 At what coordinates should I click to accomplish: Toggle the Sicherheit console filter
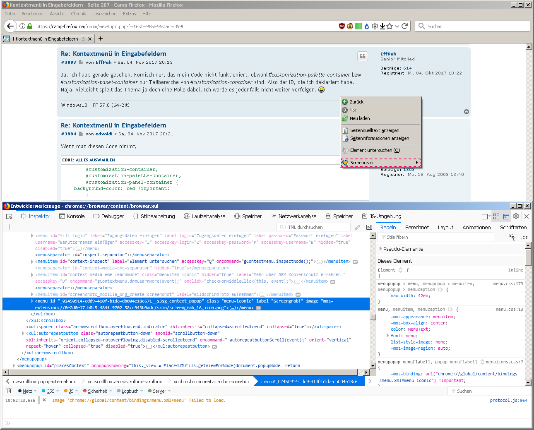coord(97,391)
